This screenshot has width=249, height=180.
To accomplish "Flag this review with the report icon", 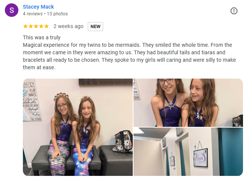I will click(234, 11).
